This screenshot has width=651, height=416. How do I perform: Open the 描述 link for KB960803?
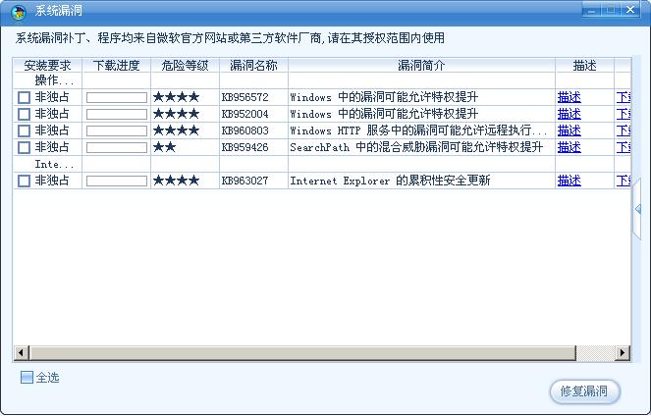[570, 130]
